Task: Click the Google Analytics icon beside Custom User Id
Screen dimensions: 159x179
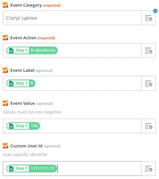Action: click(5, 146)
